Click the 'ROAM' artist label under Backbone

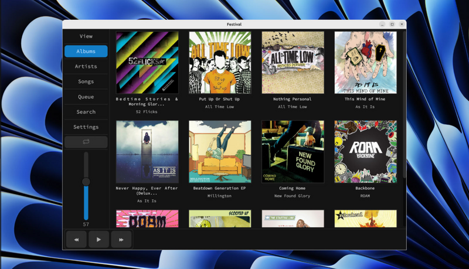(x=365, y=196)
